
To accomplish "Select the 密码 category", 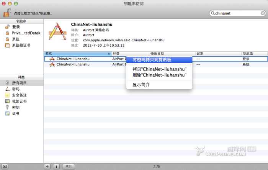I will (x=16, y=89).
